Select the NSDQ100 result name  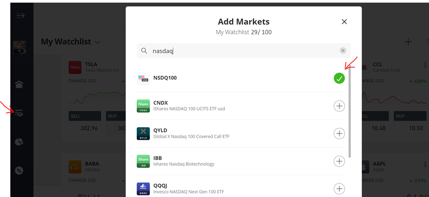click(165, 78)
